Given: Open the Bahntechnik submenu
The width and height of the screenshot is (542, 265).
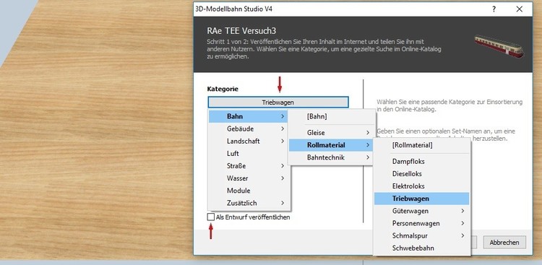Looking at the screenshot, I should [x=331, y=157].
